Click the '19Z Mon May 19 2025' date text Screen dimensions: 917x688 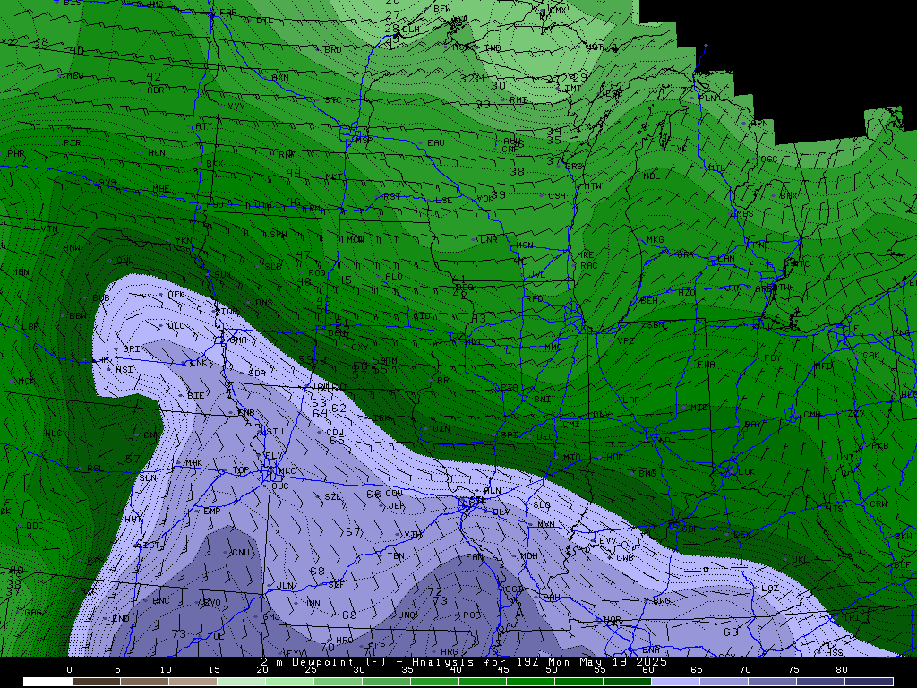[x=592, y=662]
